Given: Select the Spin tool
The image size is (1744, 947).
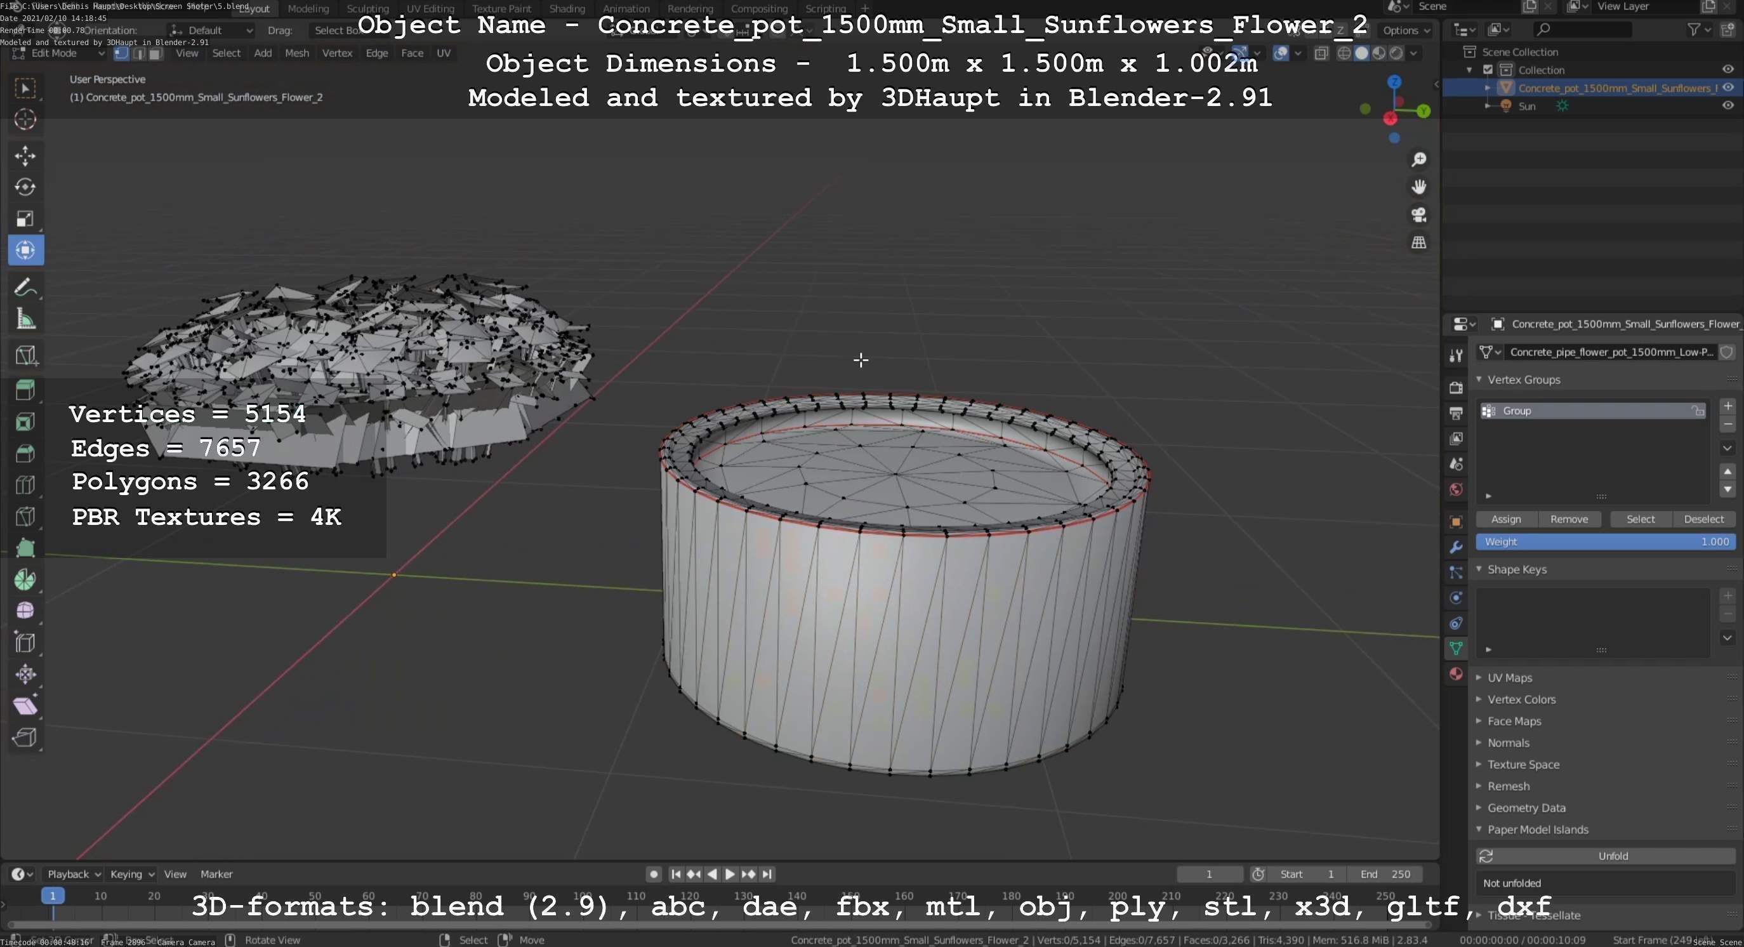Looking at the screenshot, I should pyautogui.click(x=25, y=579).
